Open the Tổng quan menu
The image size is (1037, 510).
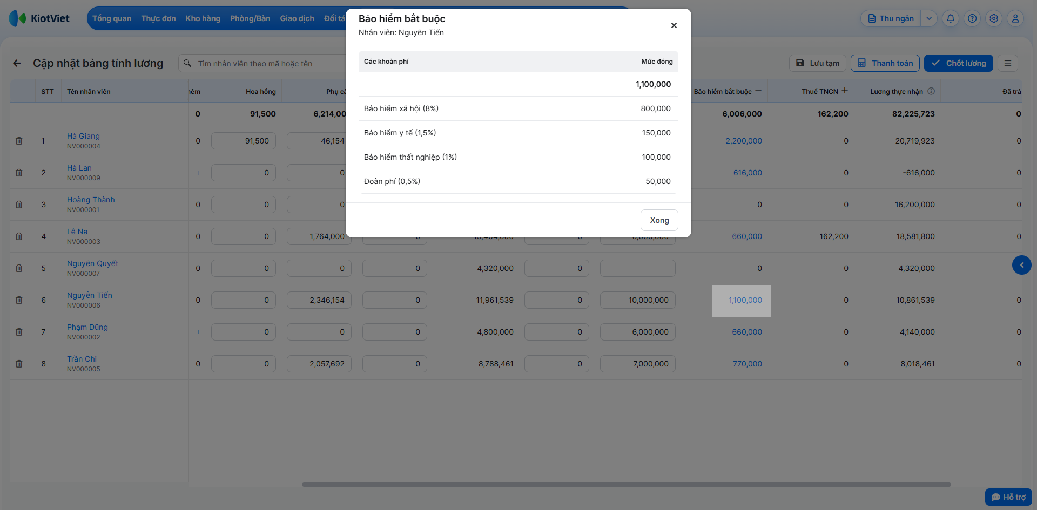tap(112, 18)
